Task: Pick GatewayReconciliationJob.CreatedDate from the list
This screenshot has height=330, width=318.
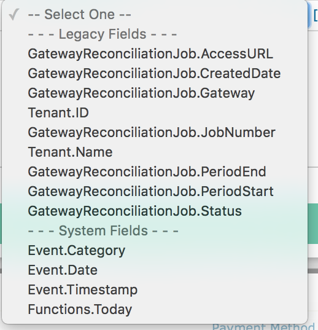Action: tap(155, 73)
